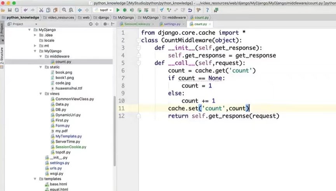Expand the mt folder

click(35, 46)
